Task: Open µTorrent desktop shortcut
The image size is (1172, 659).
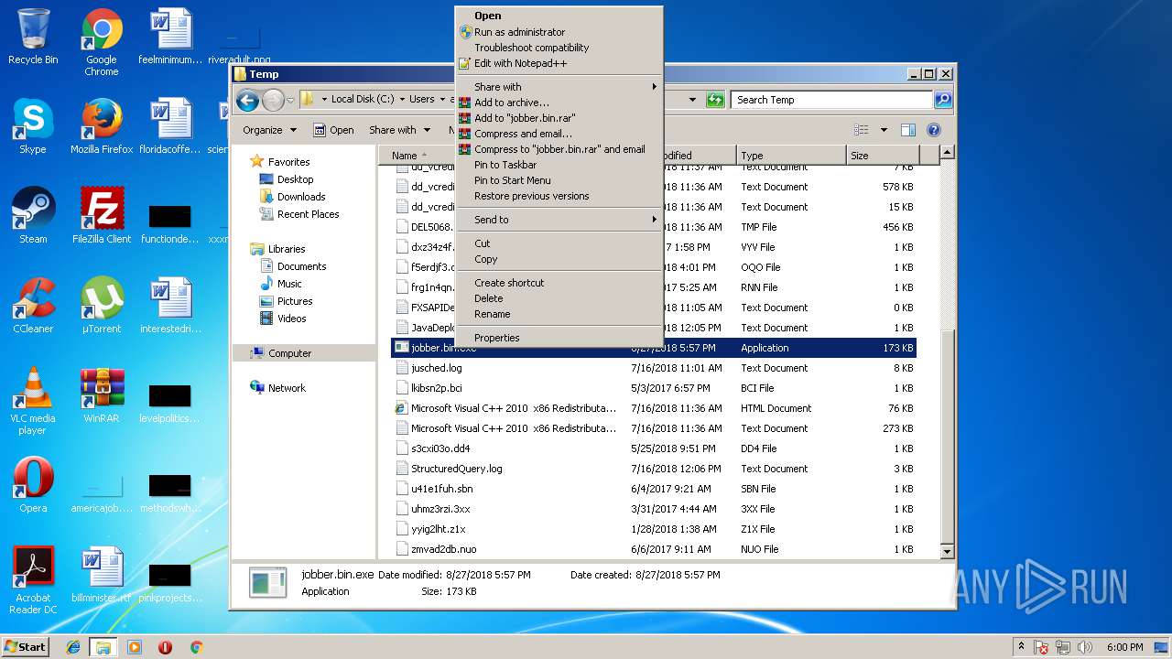Action: [x=102, y=306]
